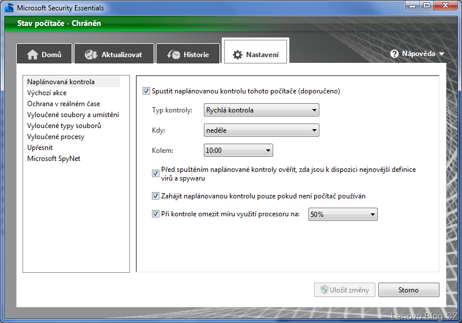This screenshot has height=323, width=462.
Task: Click the Microsoft Security Essentials title bar icon
Action: pyautogui.click(x=9, y=8)
